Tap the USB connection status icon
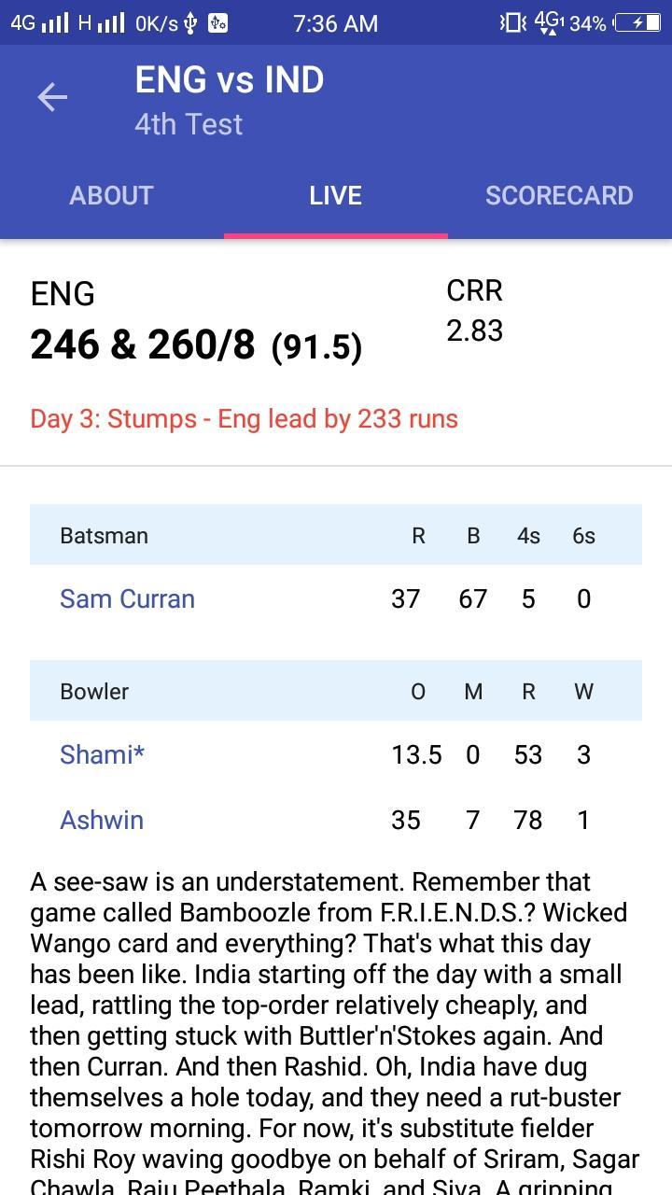This screenshot has height=1195, width=672. 192,22
